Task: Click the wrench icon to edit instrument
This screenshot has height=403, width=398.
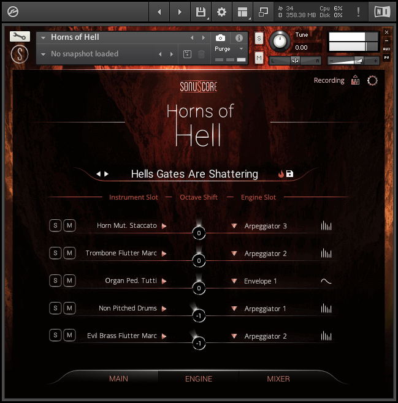Action: click(20, 37)
